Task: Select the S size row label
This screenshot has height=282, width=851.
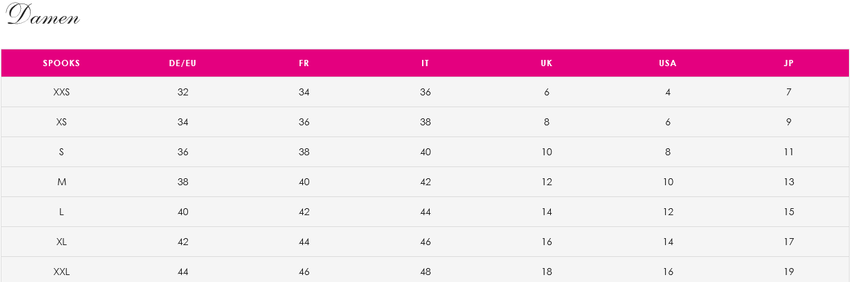Action: coord(61,152)
